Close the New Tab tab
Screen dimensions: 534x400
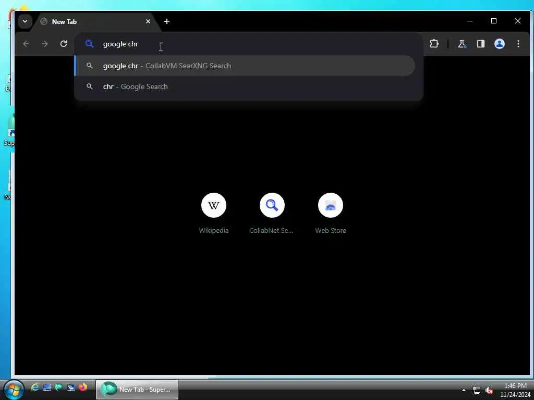(x=148, y=21)
